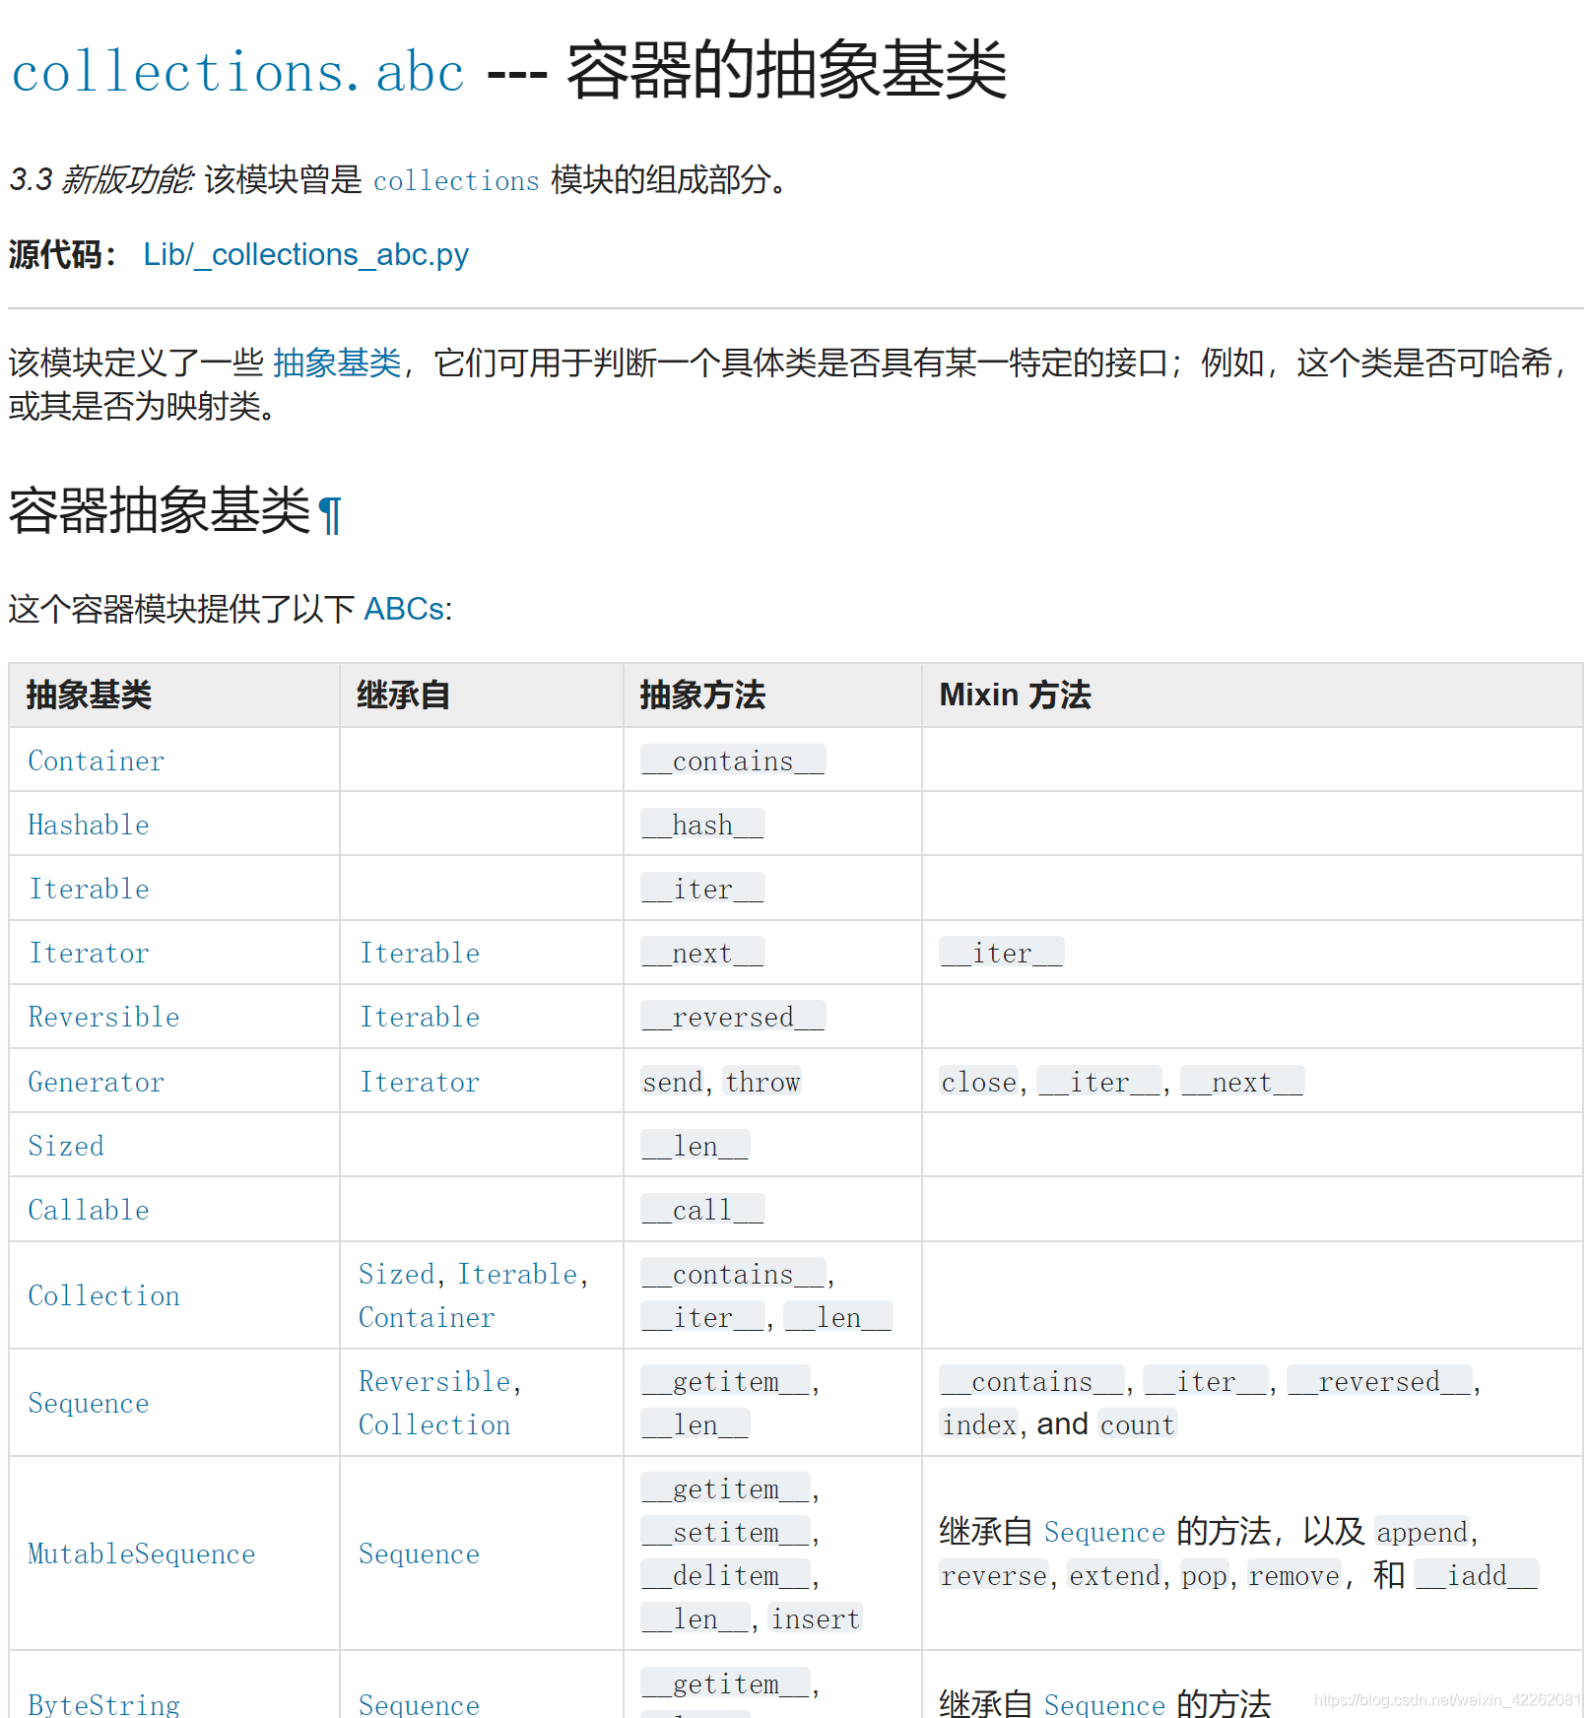Click the __setitem__ method text
Screen dimensions: 1589x1718
(726, 1532)
